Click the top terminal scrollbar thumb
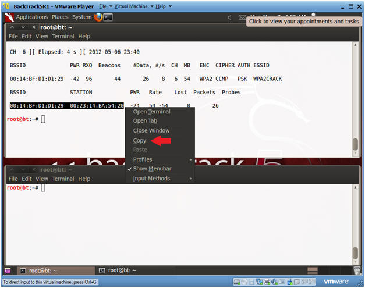The height and width of the screenshot is (288, 365). 355,144
